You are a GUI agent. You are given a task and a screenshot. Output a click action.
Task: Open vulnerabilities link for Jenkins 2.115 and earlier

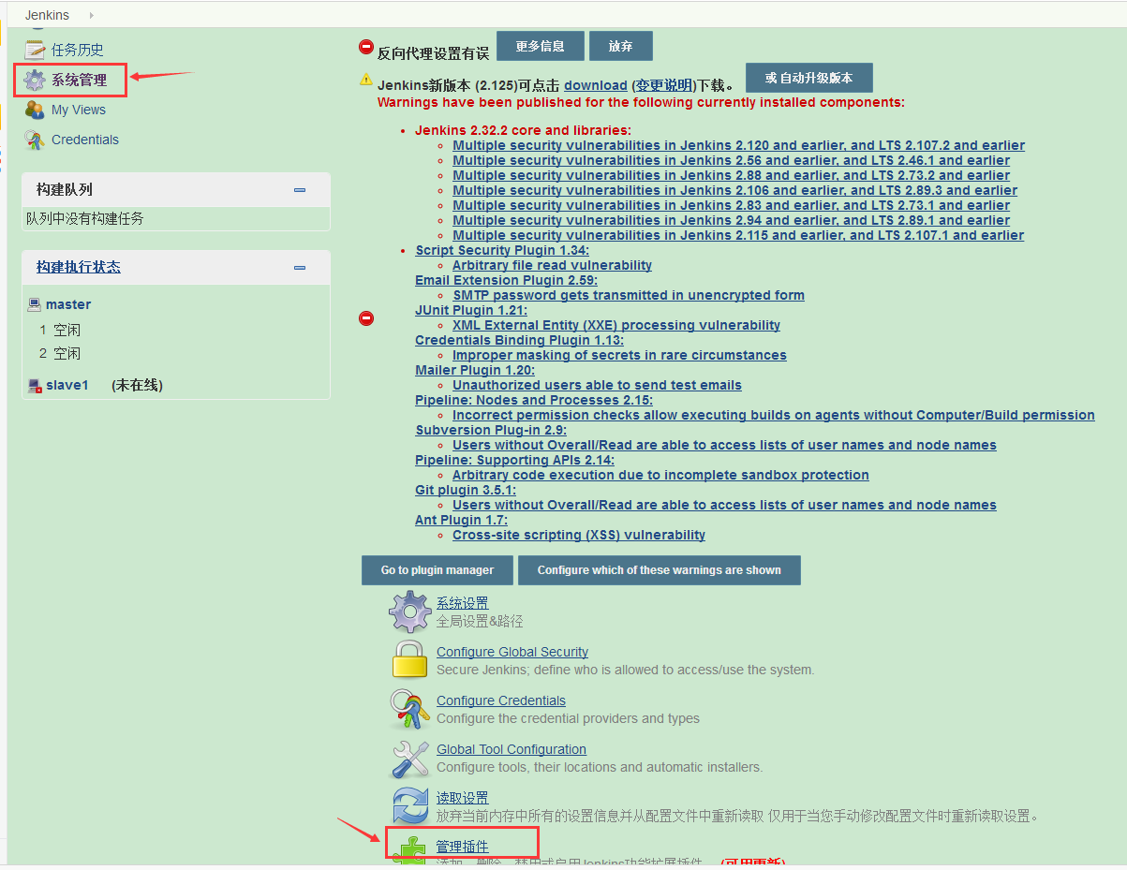click(738, 235)
